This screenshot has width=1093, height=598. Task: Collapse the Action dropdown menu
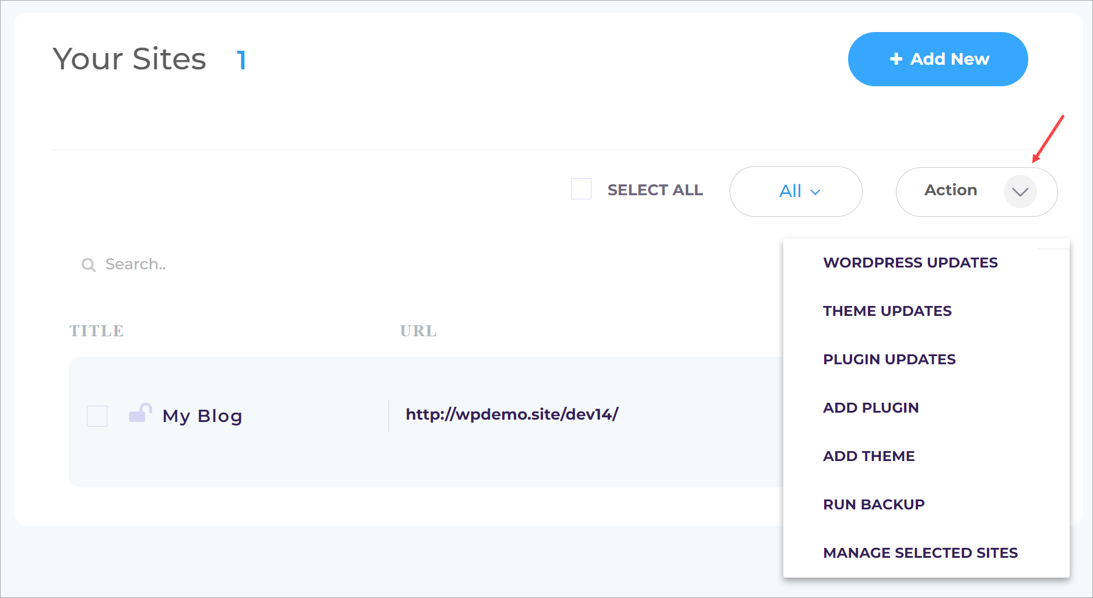coord(976,192)
